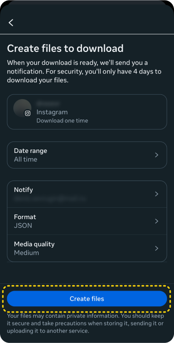Open the Date range chevron arrow
This screenshot has height=343, width=174.
click(156, 155)
